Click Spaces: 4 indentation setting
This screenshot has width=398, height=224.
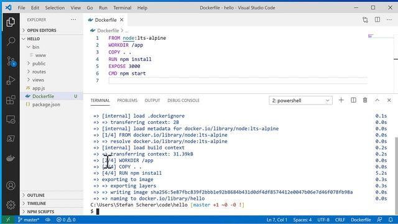tap(302, 220)
